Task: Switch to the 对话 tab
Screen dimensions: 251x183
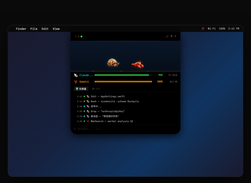Action: (x=96, y=89)
